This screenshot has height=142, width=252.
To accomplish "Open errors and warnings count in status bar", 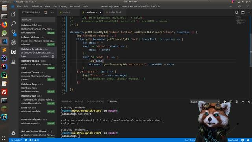I will 34,140.
